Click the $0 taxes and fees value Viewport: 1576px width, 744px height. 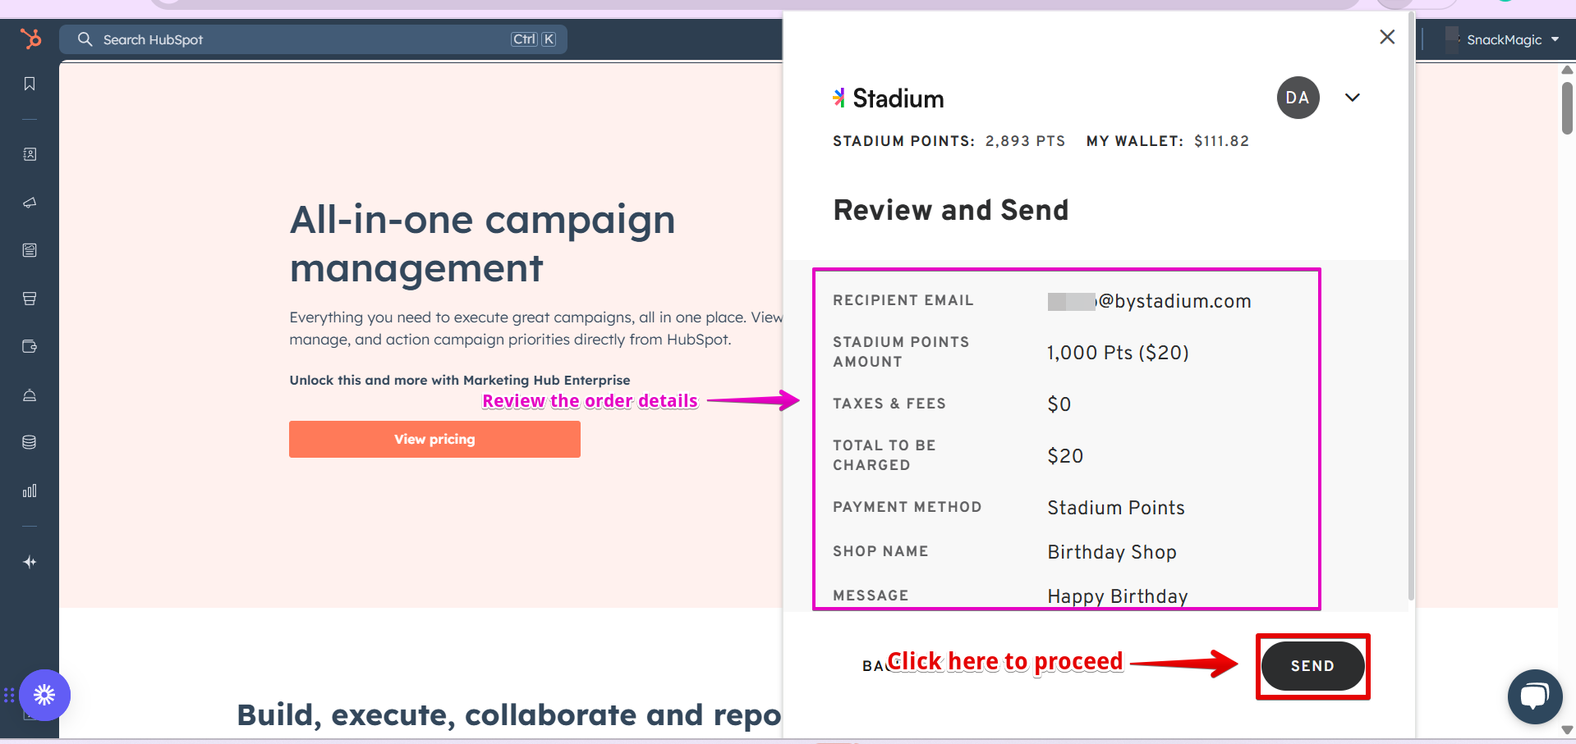coord(1059,404)
